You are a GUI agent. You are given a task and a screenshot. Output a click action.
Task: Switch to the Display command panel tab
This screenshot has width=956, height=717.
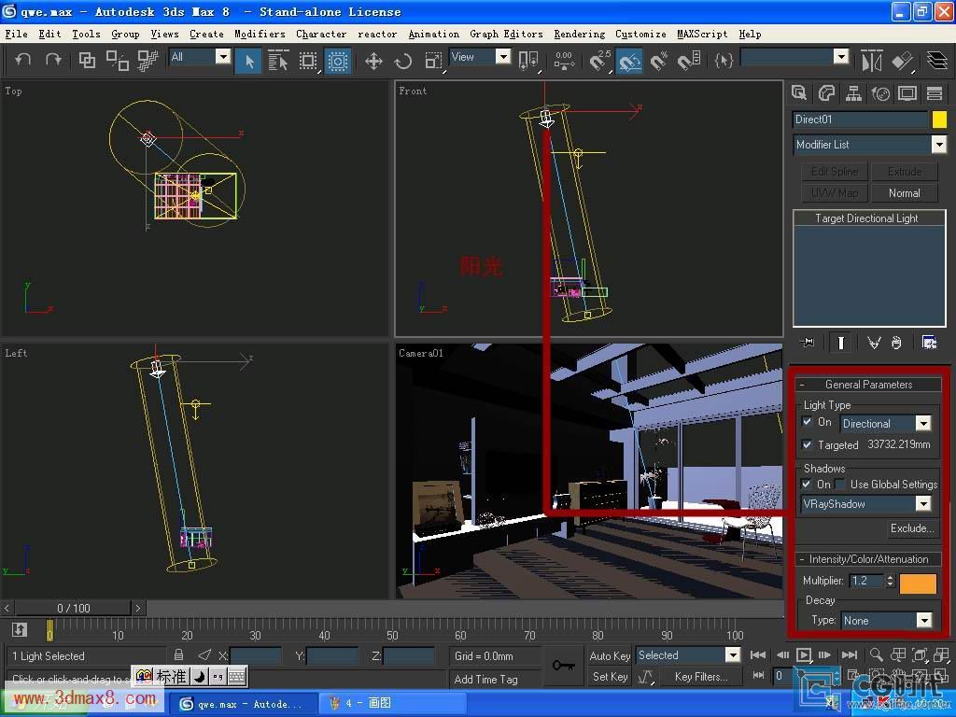907,93
